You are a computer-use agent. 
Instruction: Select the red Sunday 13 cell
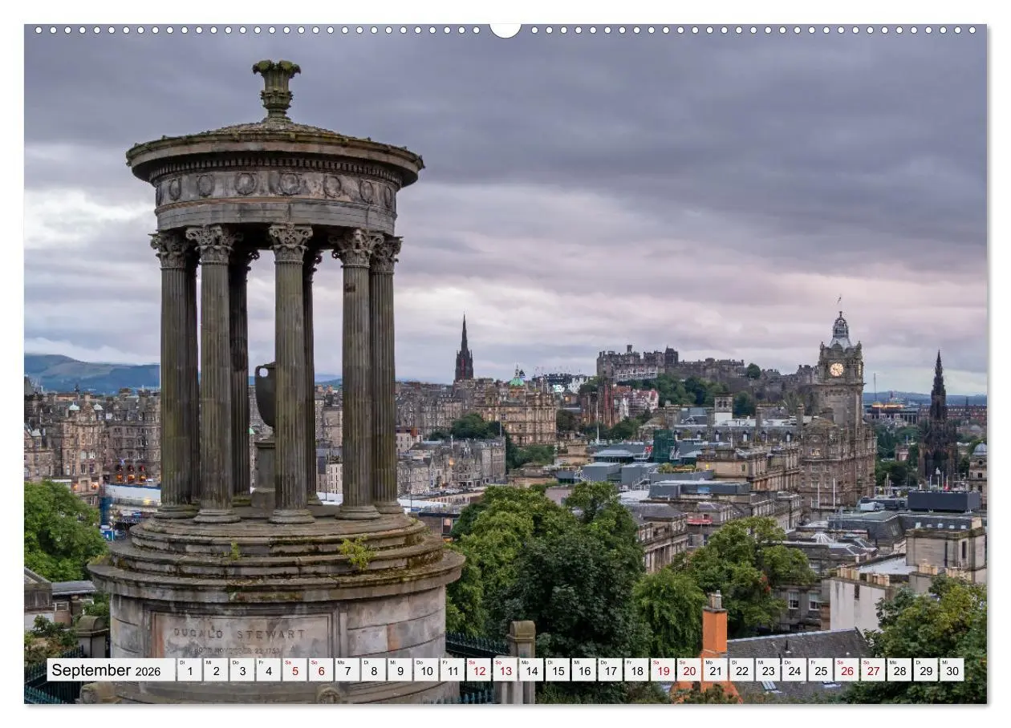pyautogui.click(x=505, y=670)
